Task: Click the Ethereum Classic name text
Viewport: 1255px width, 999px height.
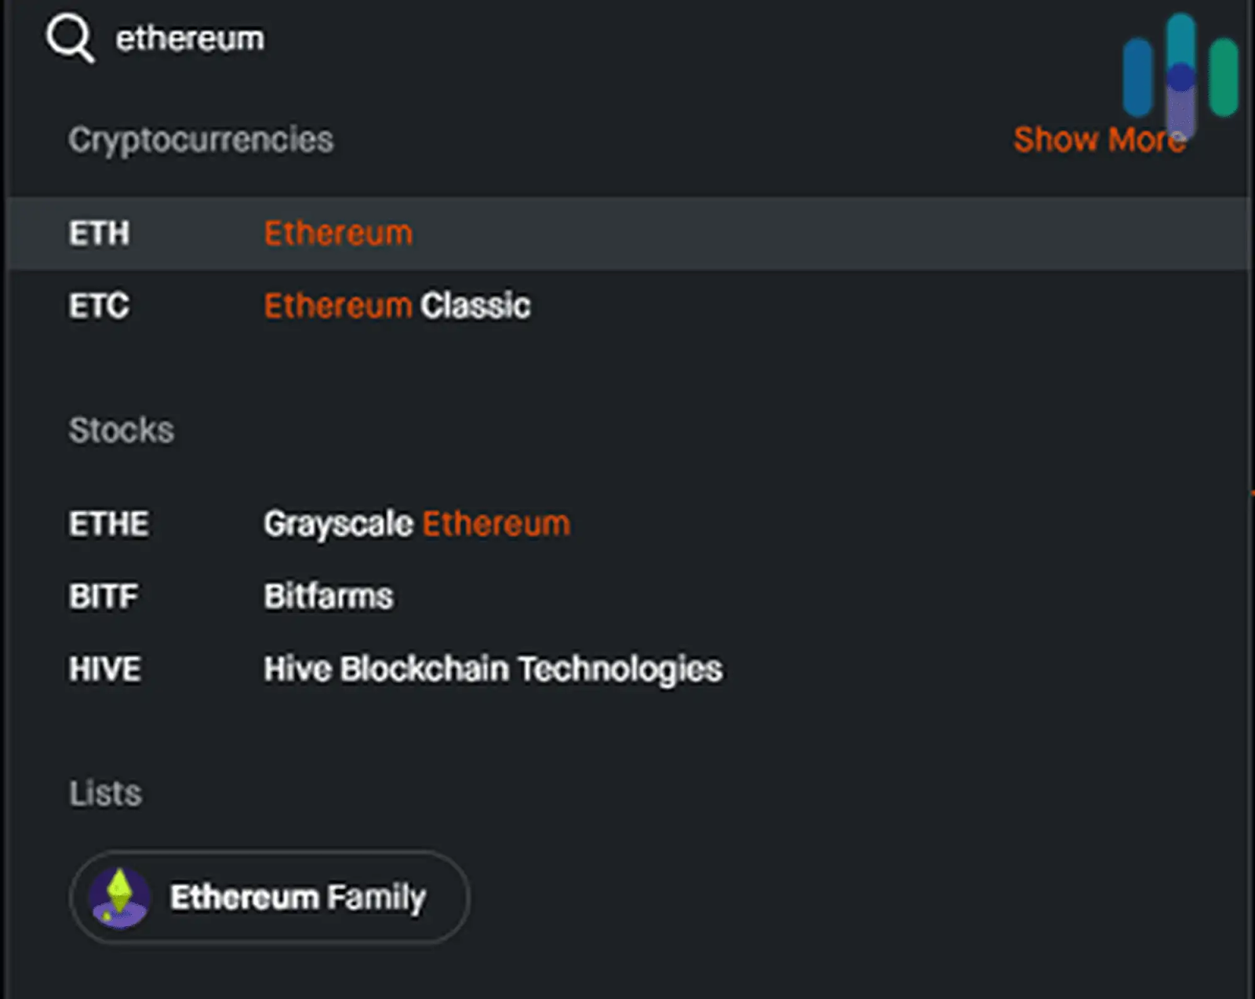Action: (397, 306)
